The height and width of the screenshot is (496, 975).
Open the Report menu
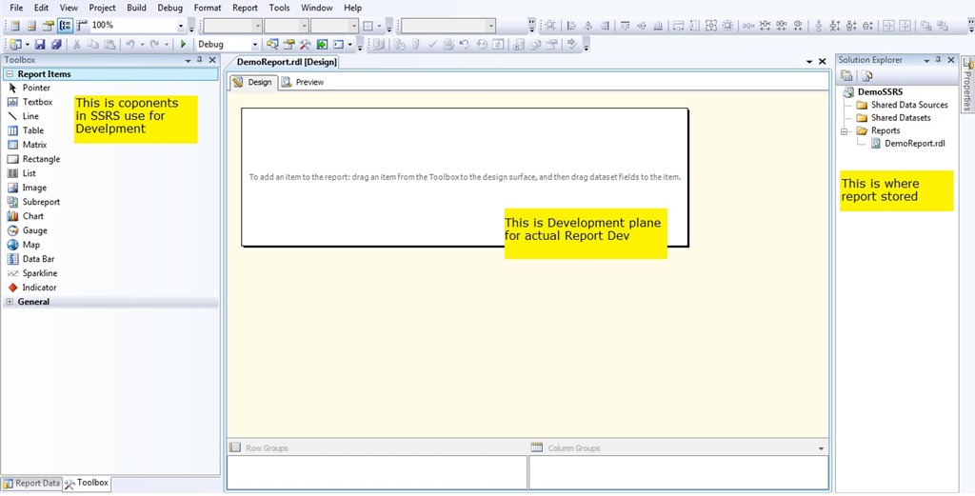[245, 8]
